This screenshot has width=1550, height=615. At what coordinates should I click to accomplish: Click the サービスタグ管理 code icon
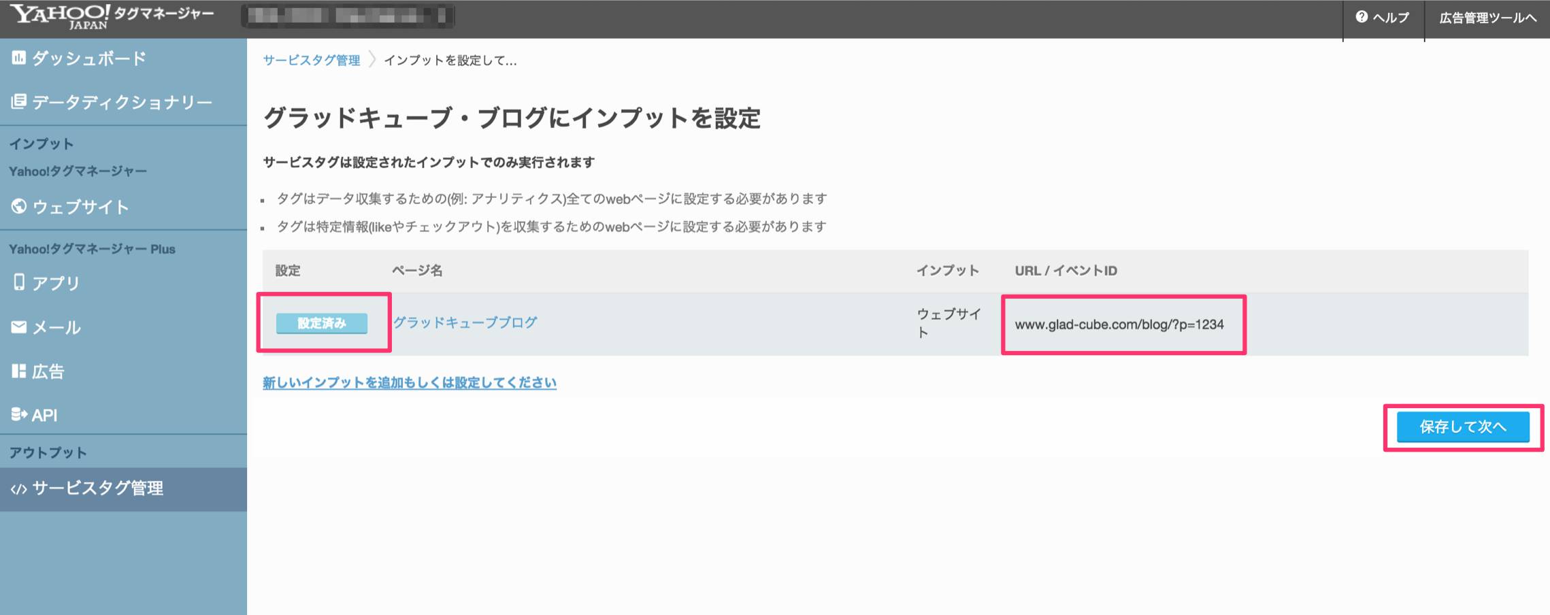click(x=18, y=488)
